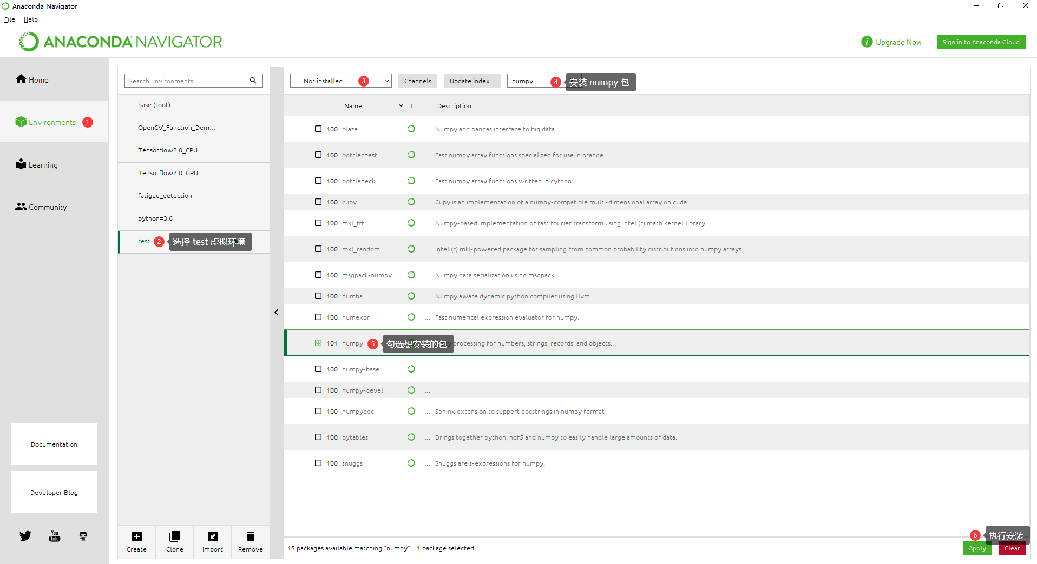Check the bottleneck package checkbox
Screen dimensions: 1037x564
(x=318, y=181)
